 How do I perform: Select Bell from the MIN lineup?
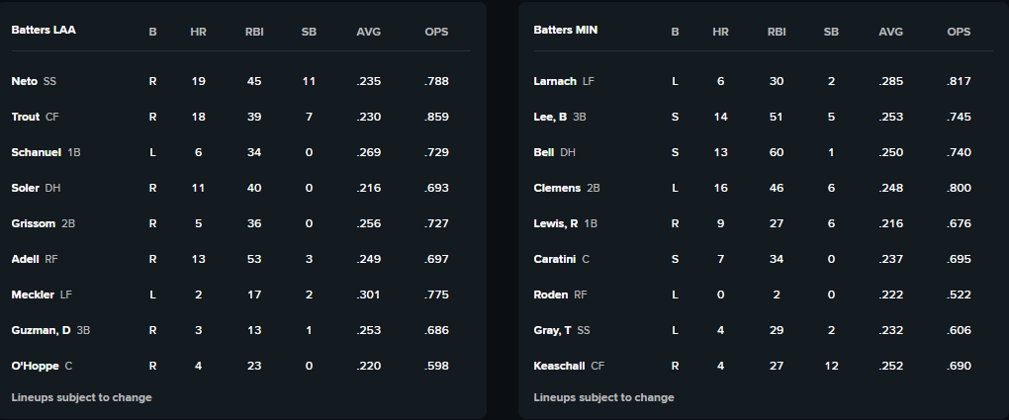coord(544,152)
